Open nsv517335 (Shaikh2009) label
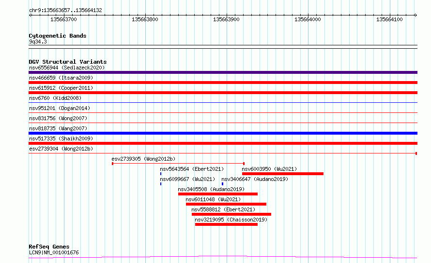The width and height of the screenshot is (431, 263). coord(61,138)
